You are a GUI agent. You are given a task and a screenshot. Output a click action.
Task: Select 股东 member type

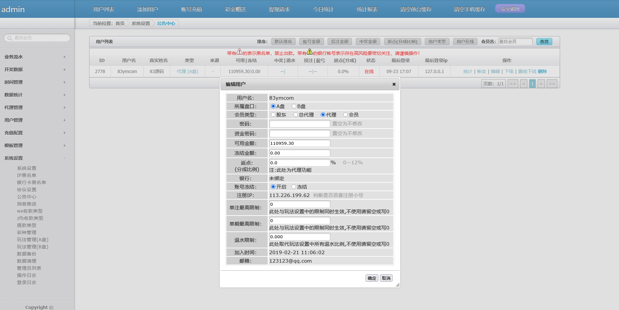[273, 115]
